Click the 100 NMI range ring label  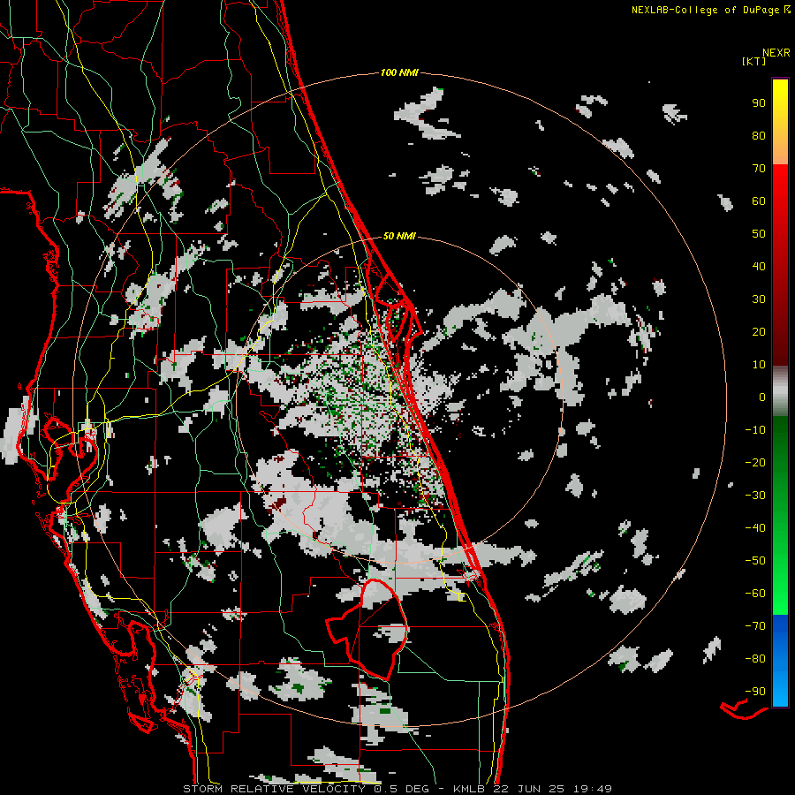(399, 72)
